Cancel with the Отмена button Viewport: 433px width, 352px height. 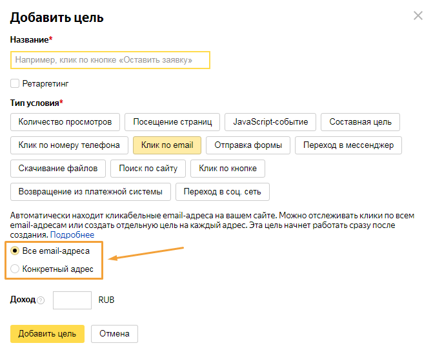(x=114, y=333)
